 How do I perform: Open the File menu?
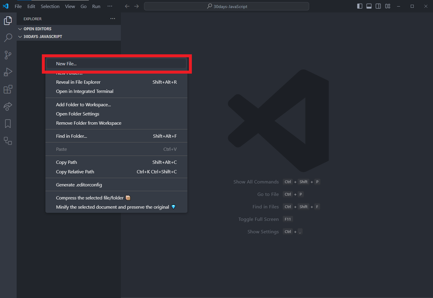[x=18, y=6]
